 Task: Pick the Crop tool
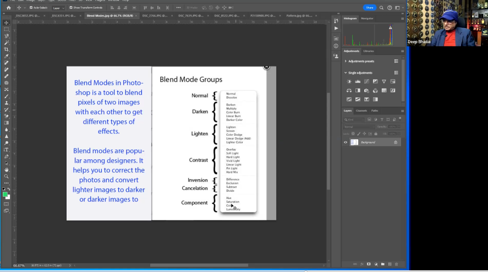click(x=7, y=49)
